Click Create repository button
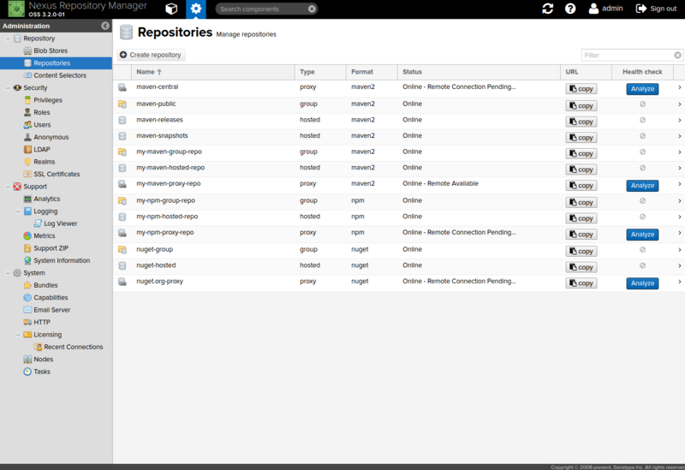685x470 pixels. (x=151, y=55)
